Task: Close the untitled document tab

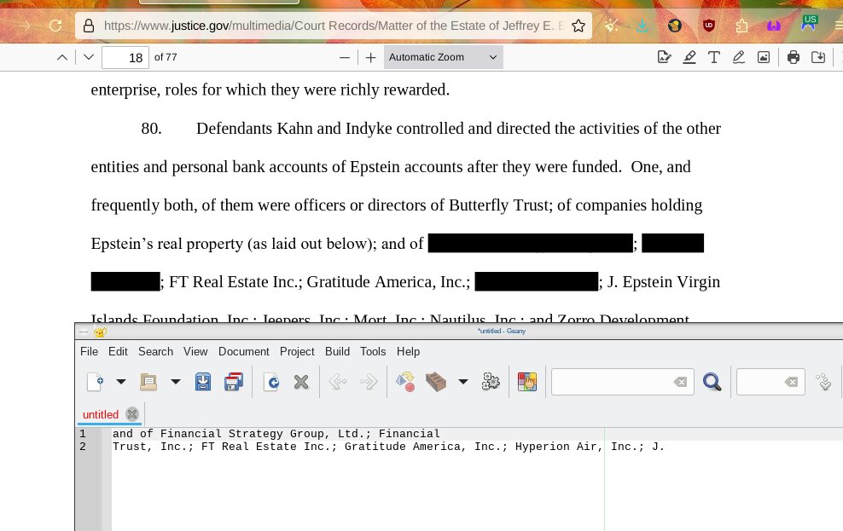Action: point(132,414)
